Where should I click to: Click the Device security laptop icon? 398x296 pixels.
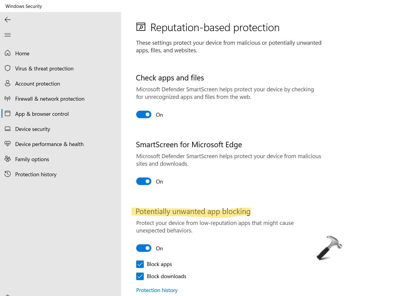tap(8, 129)
